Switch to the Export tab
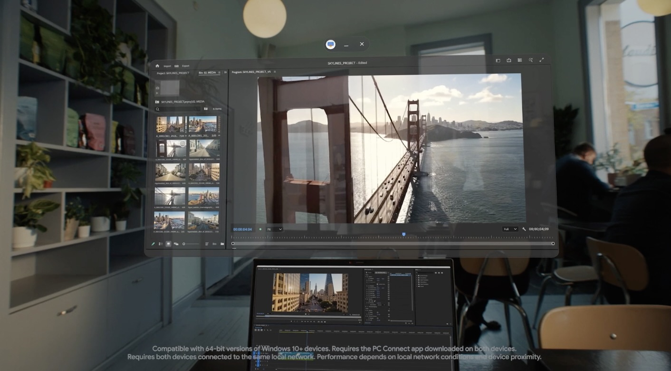 pyautogui.click(x=185, y=66)
